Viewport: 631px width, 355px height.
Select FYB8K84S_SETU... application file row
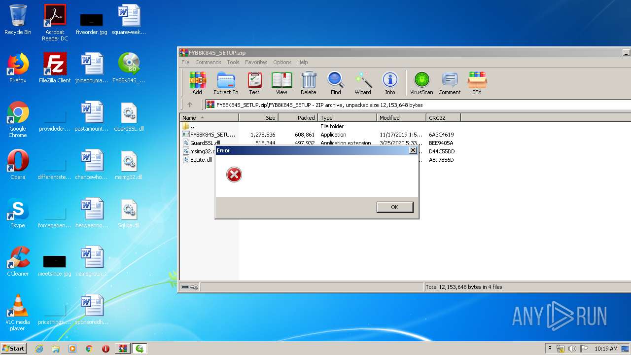pyautogui.click(x=320, y=135)
